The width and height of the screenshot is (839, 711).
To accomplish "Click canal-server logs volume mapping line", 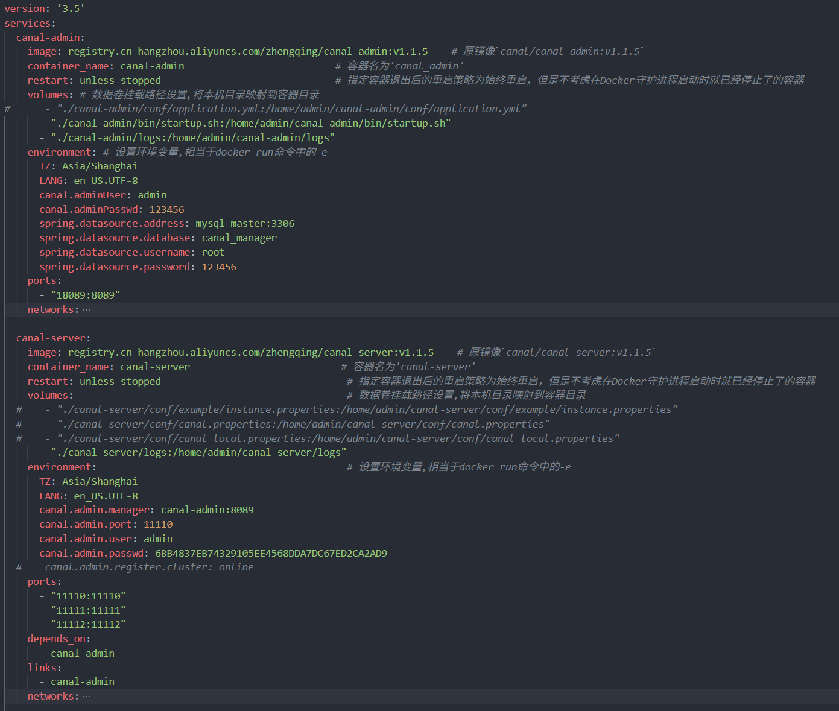I will pos(193,453).
